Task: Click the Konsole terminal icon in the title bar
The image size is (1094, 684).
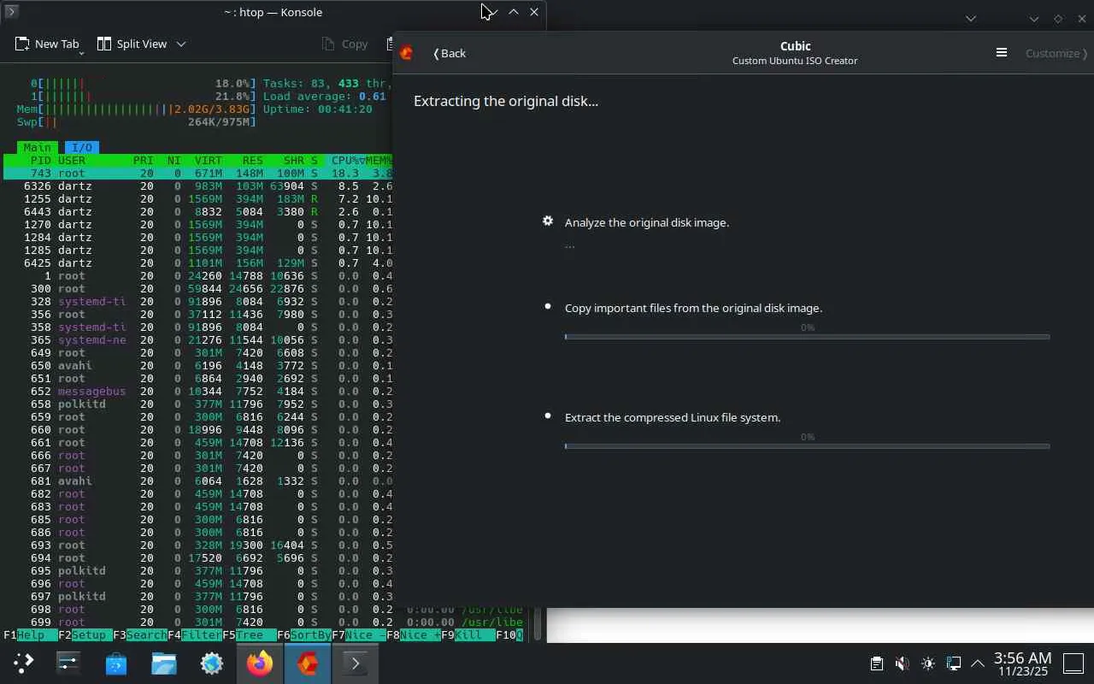Action: tap(12, 12)
